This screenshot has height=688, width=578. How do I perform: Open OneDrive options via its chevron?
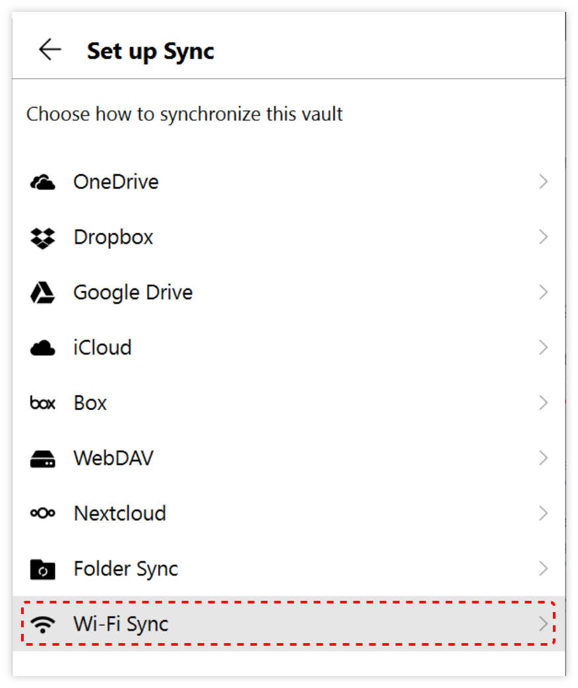(x=543, y=182)
